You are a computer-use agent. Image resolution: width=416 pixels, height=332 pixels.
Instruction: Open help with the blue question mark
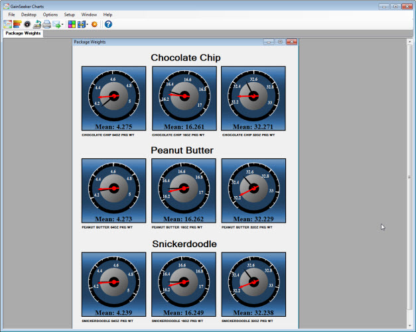108,25
